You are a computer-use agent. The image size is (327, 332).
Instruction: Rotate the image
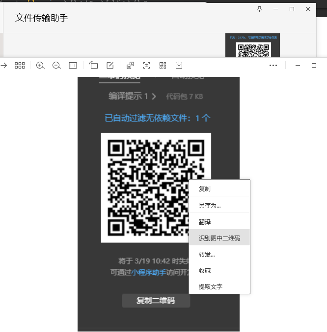(x=93, y=65)
